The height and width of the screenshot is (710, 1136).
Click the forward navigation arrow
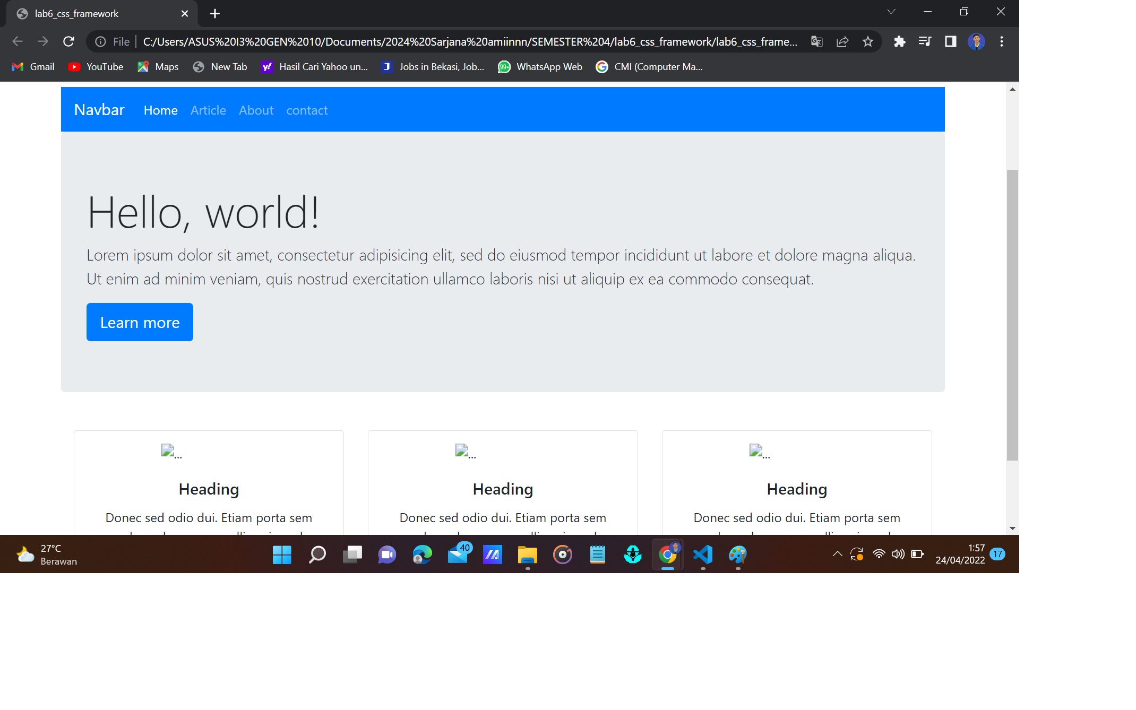pyautogui.click(x=43, y=41)
